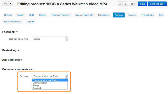Click the back arrow button
Screen dimensions: 168x94
[5, 4]
